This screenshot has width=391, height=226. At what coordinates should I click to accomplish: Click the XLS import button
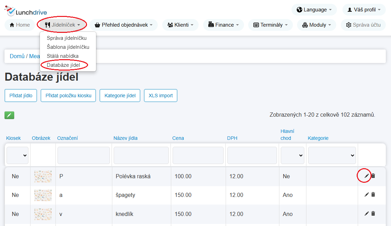pos(160,96)
